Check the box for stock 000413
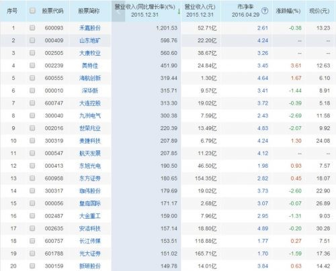Screen dimensions: 336x271 (x=32, y=166)
